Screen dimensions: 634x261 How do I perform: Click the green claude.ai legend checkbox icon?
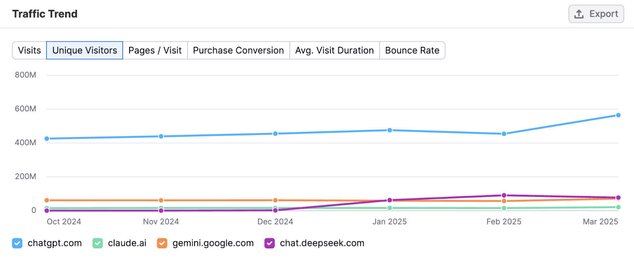97,243
